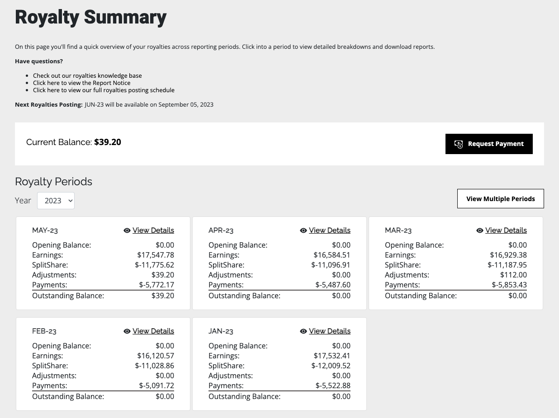559x418 pixels.
Task: Click FEB-23 SplitShare value $-11,028.86
Action: [154, 366]
